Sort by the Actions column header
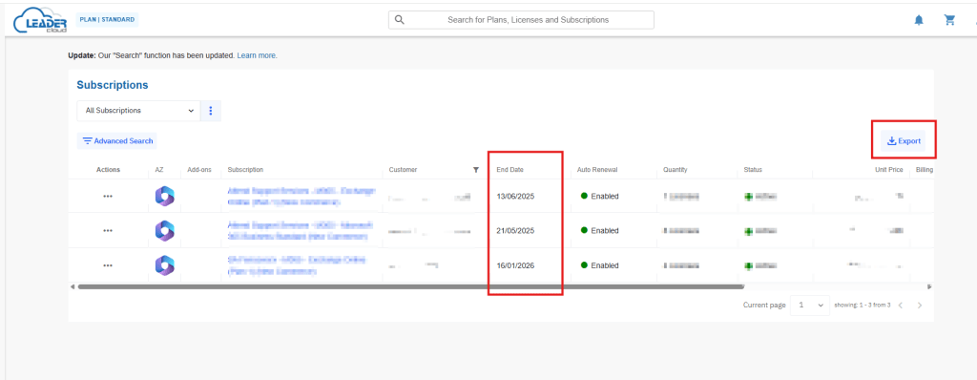Screen dimensions: 977x380 coord(109,170)
